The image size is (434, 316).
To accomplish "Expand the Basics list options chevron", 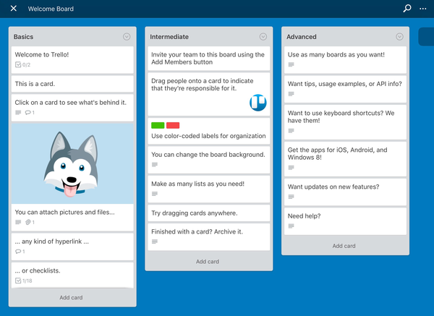I will 127,37.
